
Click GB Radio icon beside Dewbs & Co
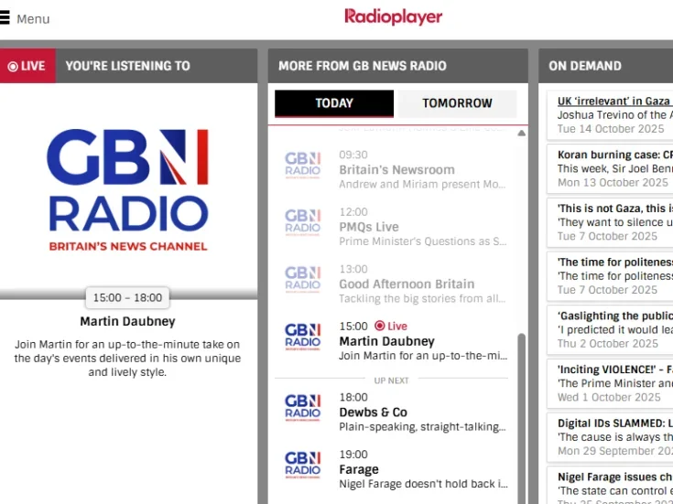302,407
